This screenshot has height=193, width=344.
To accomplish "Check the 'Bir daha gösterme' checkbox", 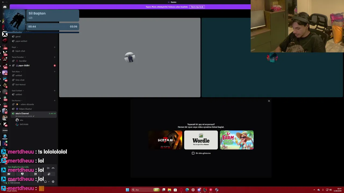I will (x=193, y=153).
